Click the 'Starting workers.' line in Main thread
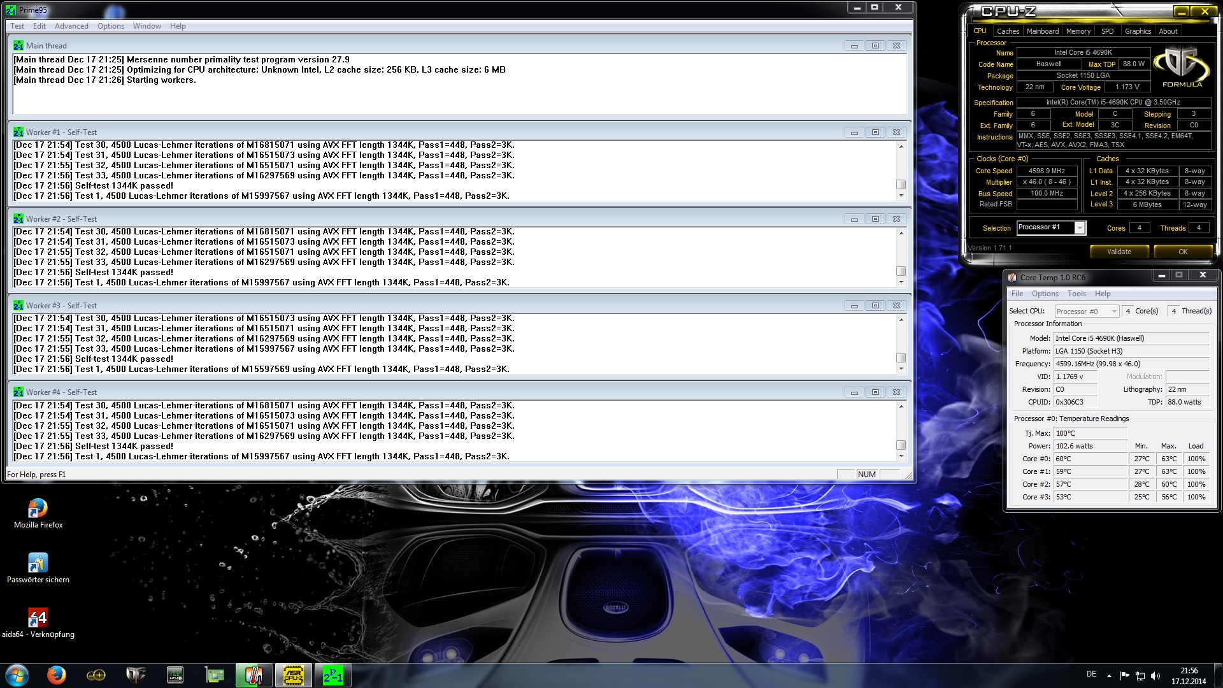Screen dimensions: 1223x688 [161, 80]
